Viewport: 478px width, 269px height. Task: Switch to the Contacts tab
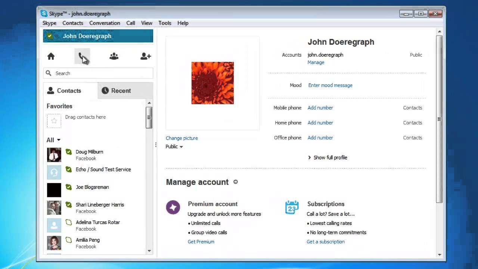pyautogui.click(x=71, y=91)
